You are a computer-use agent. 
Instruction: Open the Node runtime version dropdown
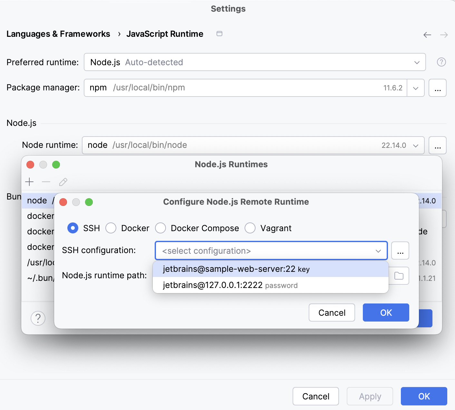(x=416, y=145)
